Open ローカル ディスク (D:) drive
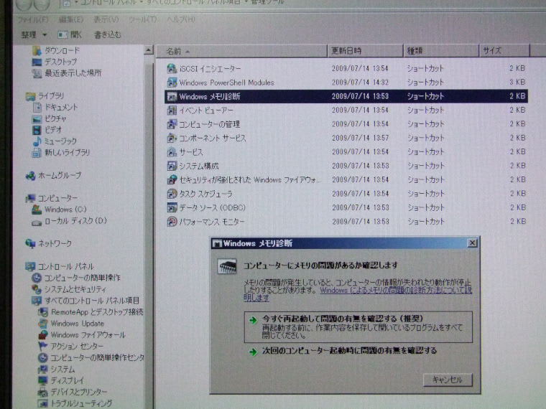 tap(69, 221)
